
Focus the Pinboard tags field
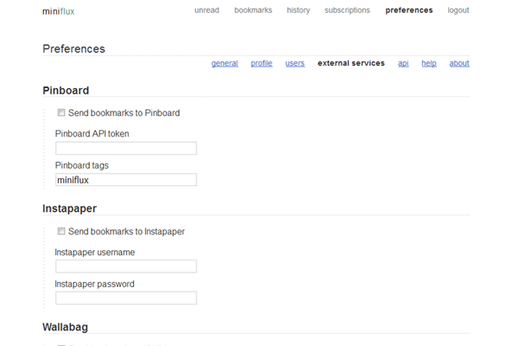tap(126, 180)
